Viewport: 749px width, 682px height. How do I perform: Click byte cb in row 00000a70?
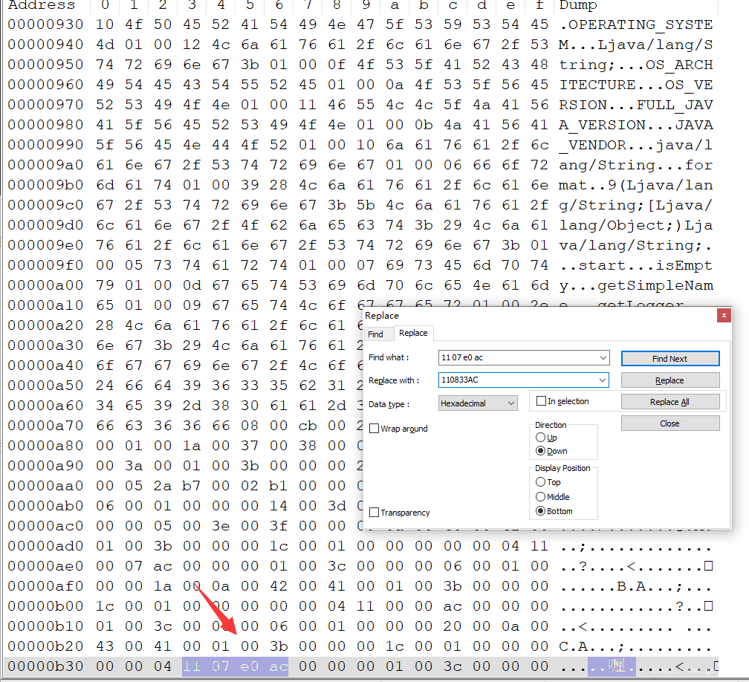pos(308,426)
